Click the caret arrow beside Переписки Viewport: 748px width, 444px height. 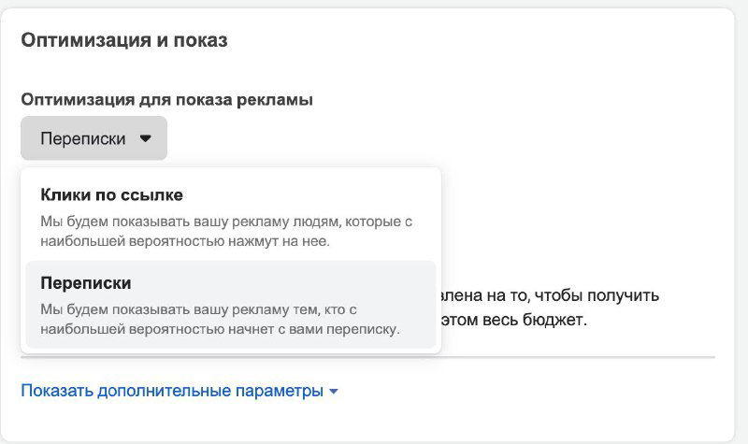[145, 138]
